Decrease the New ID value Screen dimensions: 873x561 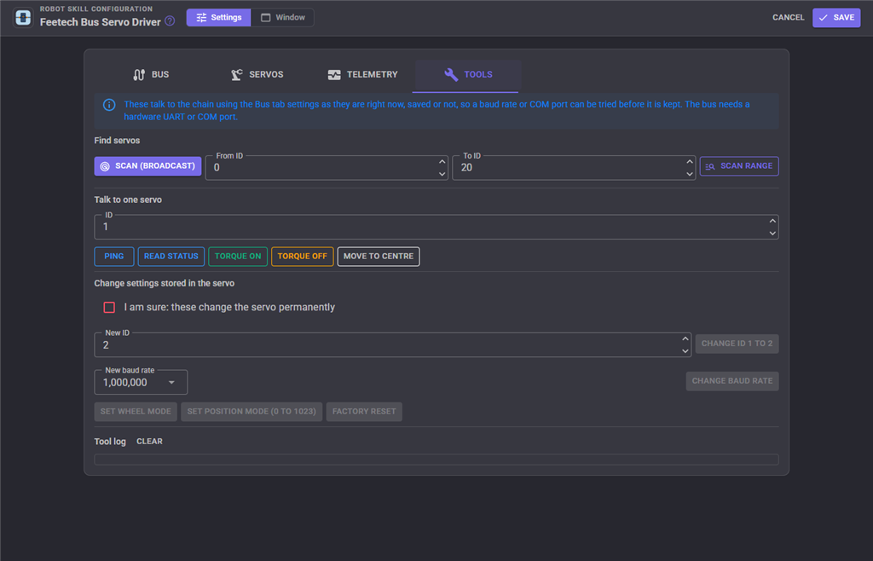point(685,351)
